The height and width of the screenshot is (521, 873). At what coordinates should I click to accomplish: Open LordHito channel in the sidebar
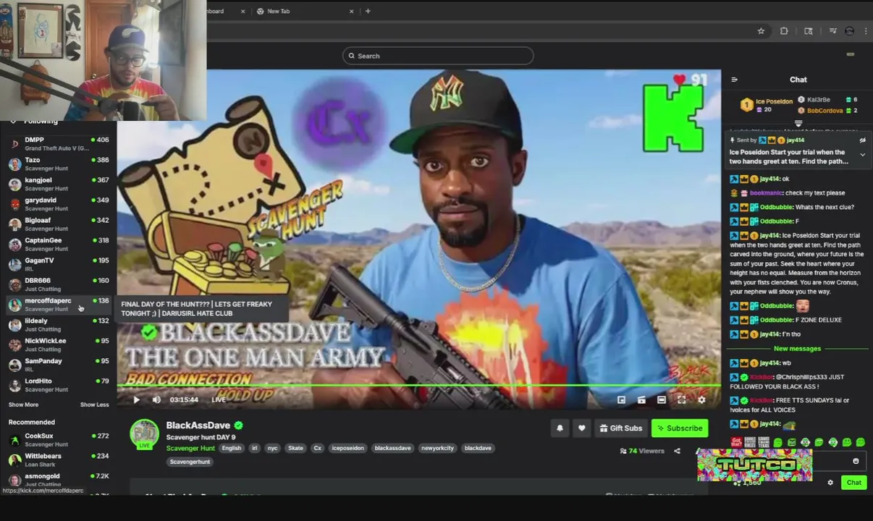click(x=58, y=385)
